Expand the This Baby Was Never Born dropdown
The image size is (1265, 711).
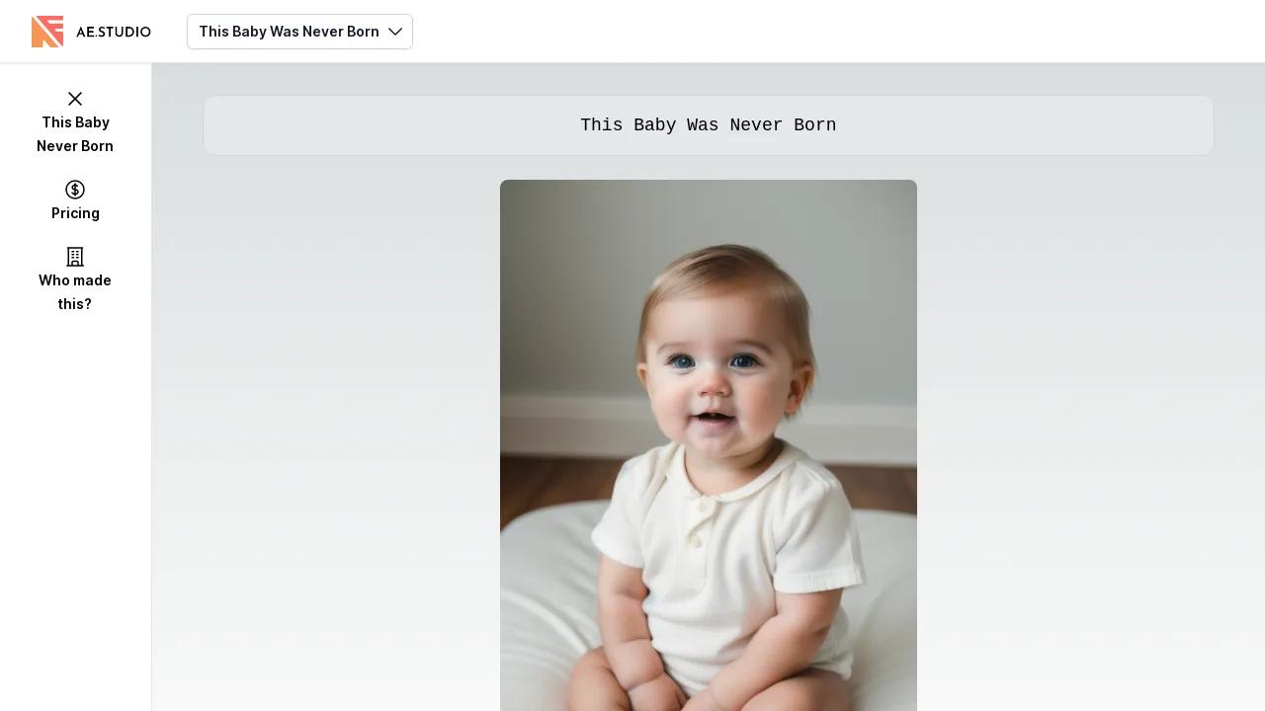point(299,32)
